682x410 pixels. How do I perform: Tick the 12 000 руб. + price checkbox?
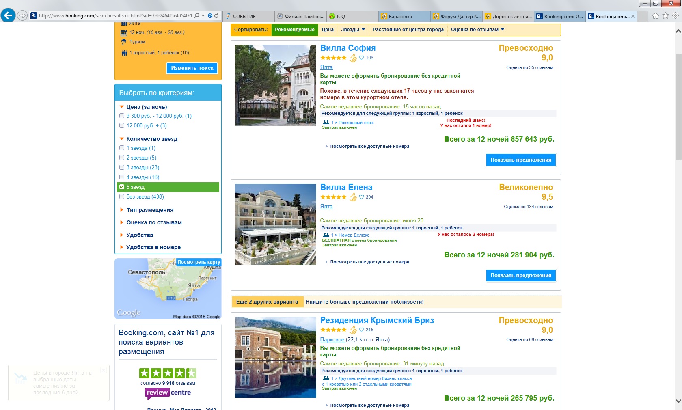pos(122,126)
